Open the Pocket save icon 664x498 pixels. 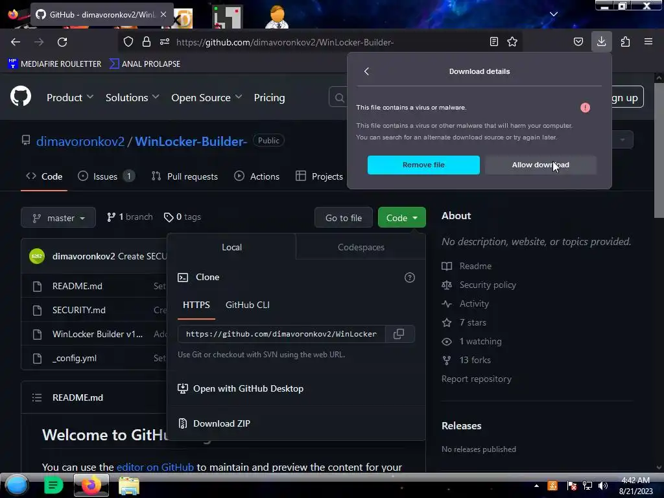coord(578,41)
